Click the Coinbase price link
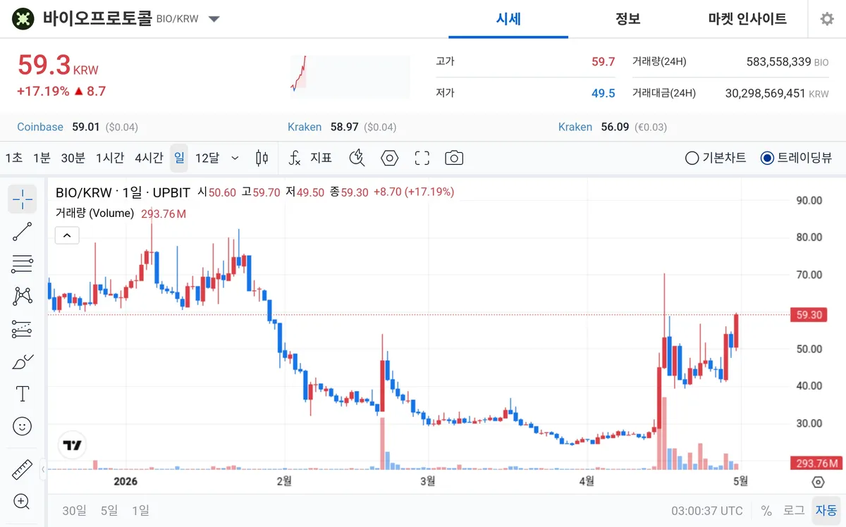Image resolution: width=846 pixels, height=527 pixels. pyautogui.click(x=39, y=128)
